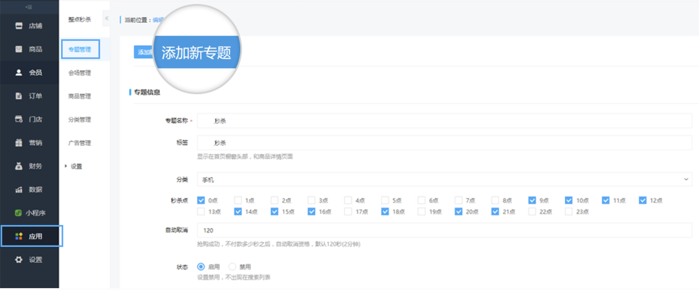Select the 禁用 radio button
Viewport: 699px width, 290px height.
(232, 267)
